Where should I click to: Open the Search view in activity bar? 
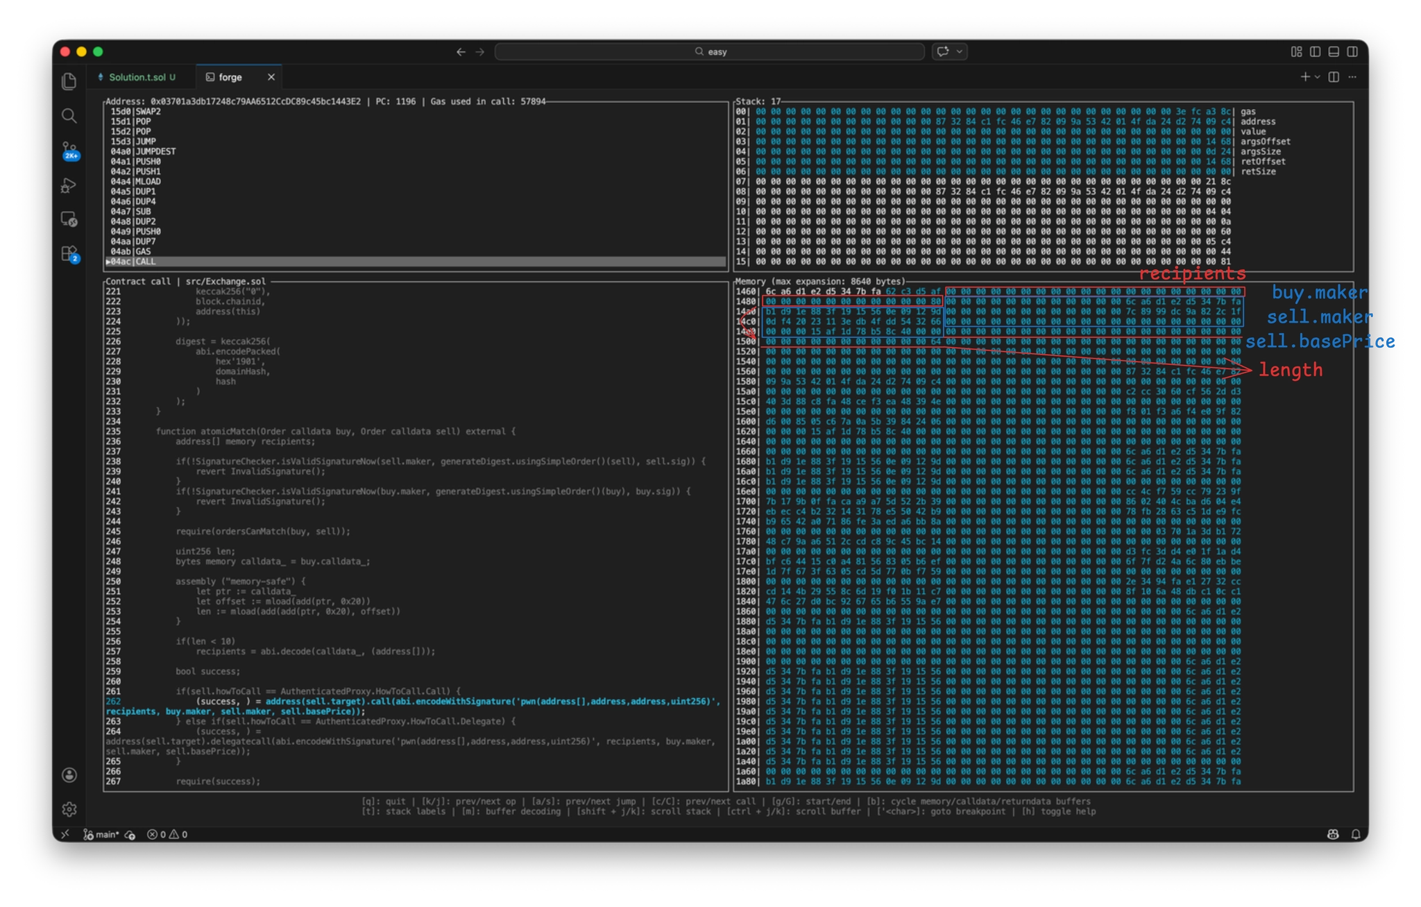coord(69,116)
